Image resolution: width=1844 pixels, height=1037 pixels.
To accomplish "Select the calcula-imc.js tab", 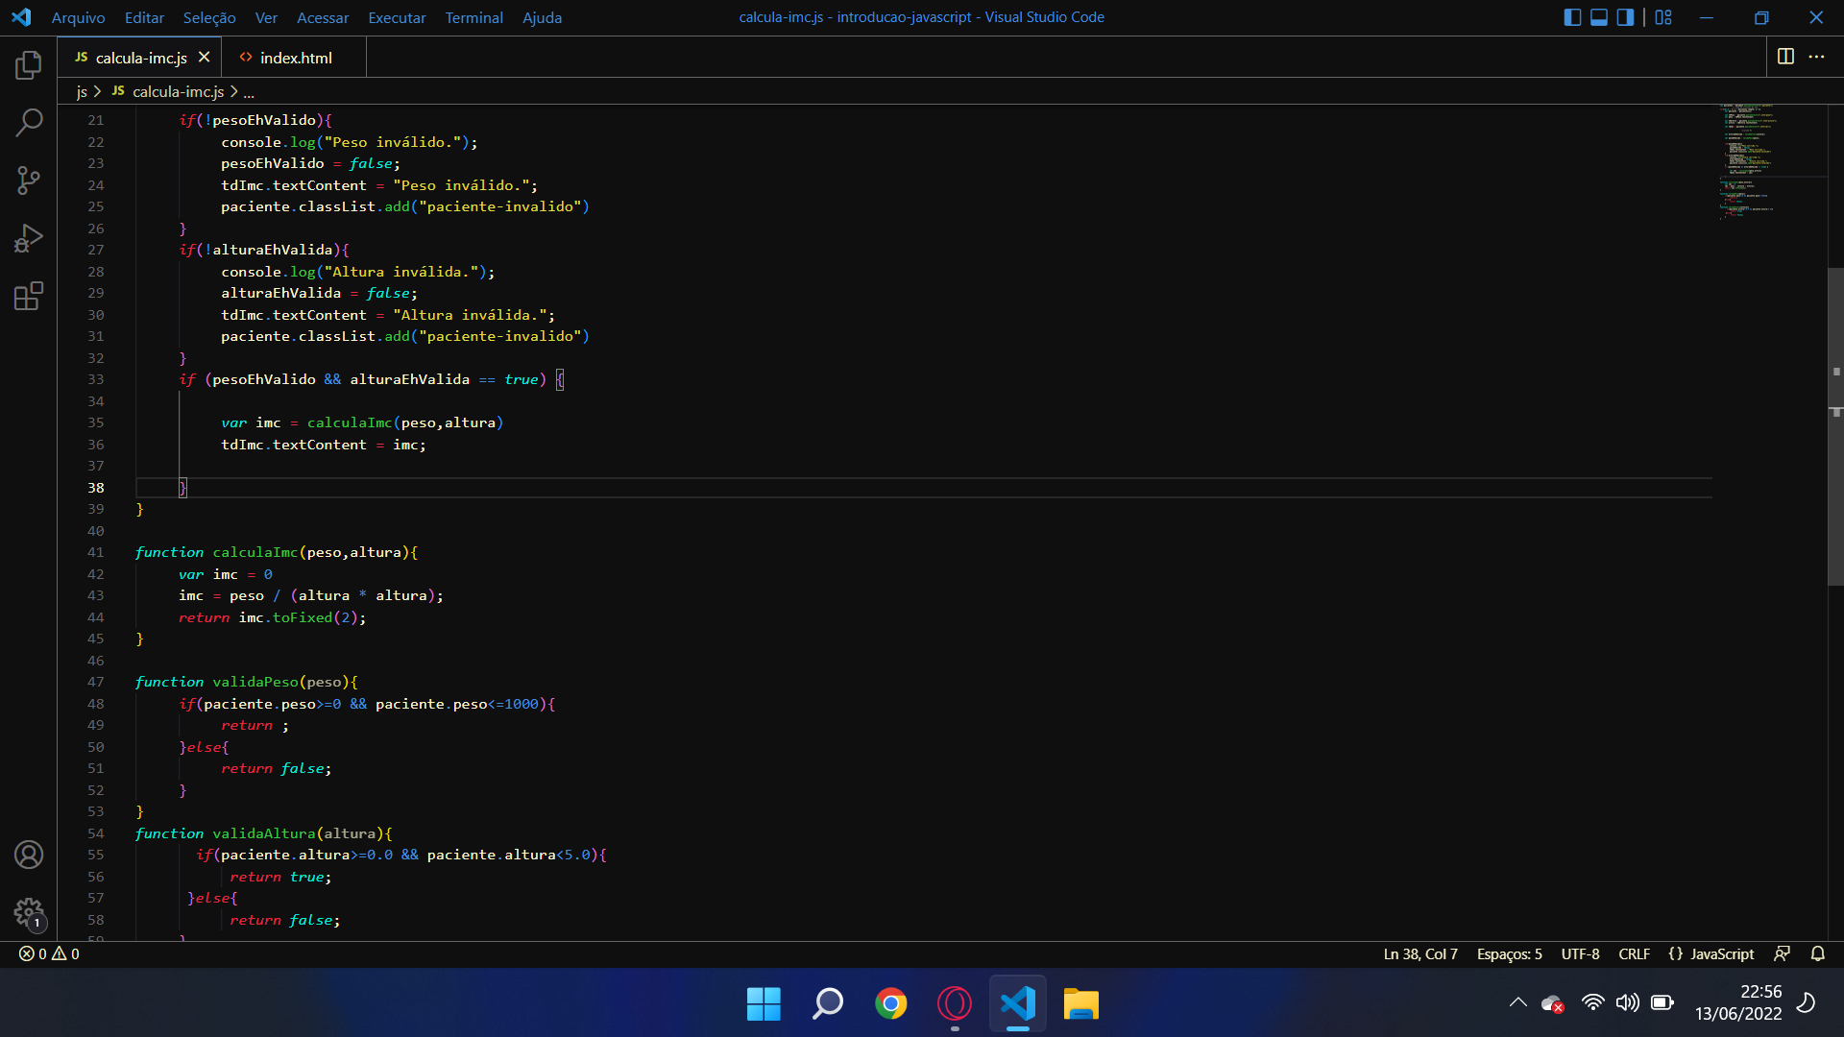I will 140,58.
